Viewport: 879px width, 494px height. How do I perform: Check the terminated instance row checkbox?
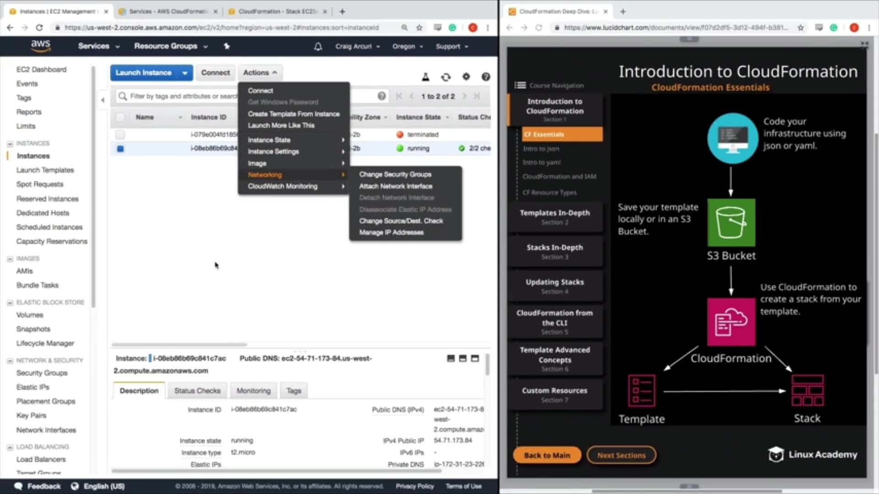point(120,134)
